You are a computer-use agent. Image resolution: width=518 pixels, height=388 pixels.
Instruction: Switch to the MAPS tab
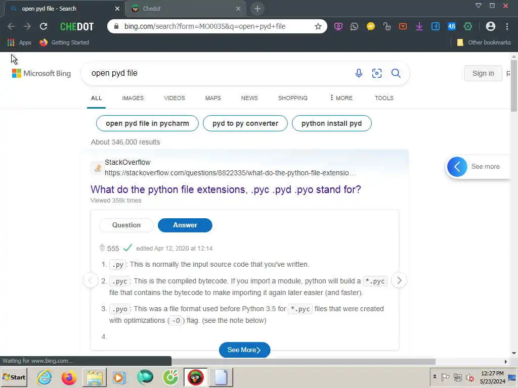pos(213,98)
